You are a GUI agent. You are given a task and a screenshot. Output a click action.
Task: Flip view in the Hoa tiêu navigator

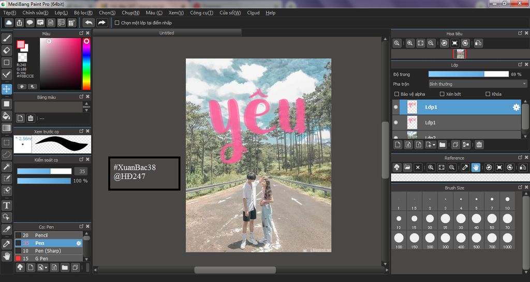click(x=478, y=43)
